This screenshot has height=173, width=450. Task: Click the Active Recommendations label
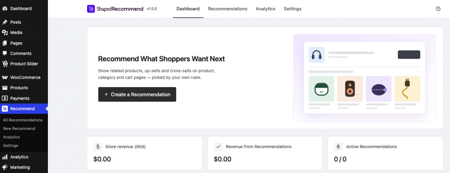click(x=371, y=147)
